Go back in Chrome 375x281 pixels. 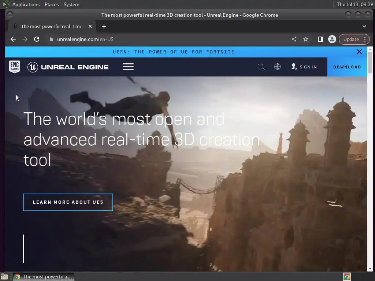point(13,39)
